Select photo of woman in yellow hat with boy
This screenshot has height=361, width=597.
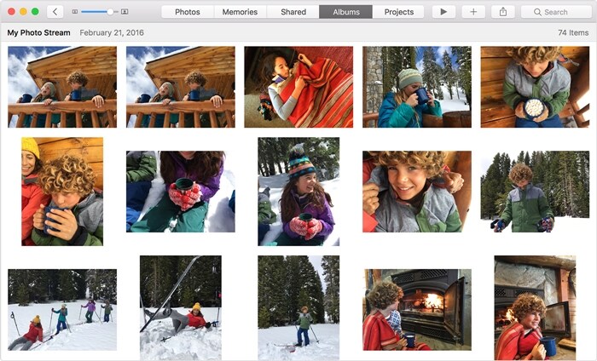pyautogui.click(x=62, y=192)
